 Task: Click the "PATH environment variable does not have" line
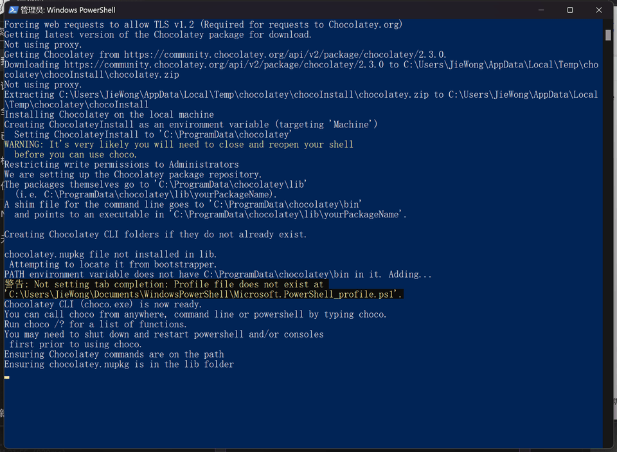(x=218, y=275)
